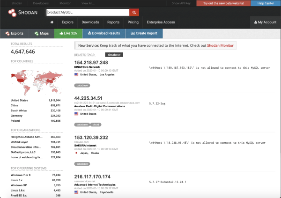Click View All... in top bar
This screenshot has height=198, width=281.
[x=88, y=3]
